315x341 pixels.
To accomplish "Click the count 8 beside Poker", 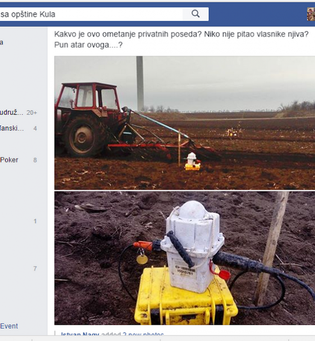I will point(35,160).
